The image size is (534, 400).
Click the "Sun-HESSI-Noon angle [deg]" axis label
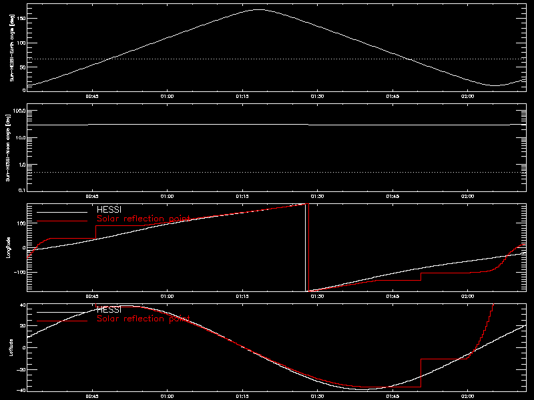8,147
